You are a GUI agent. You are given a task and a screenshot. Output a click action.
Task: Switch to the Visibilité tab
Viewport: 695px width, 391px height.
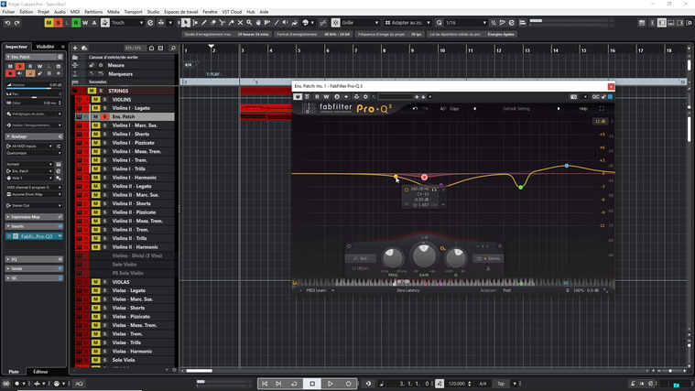click(45, 47)
